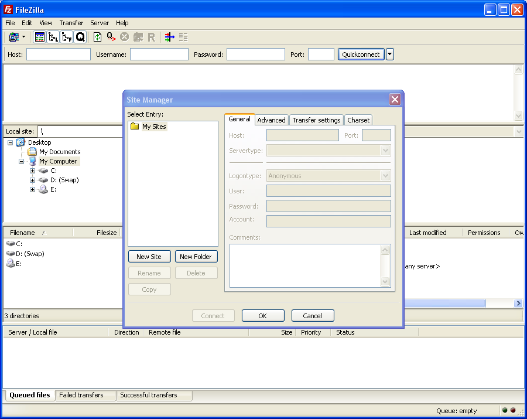Collapse the Desktop tree node
The width and height of the screenshot is (527, 419).
[x=11, y=142]
